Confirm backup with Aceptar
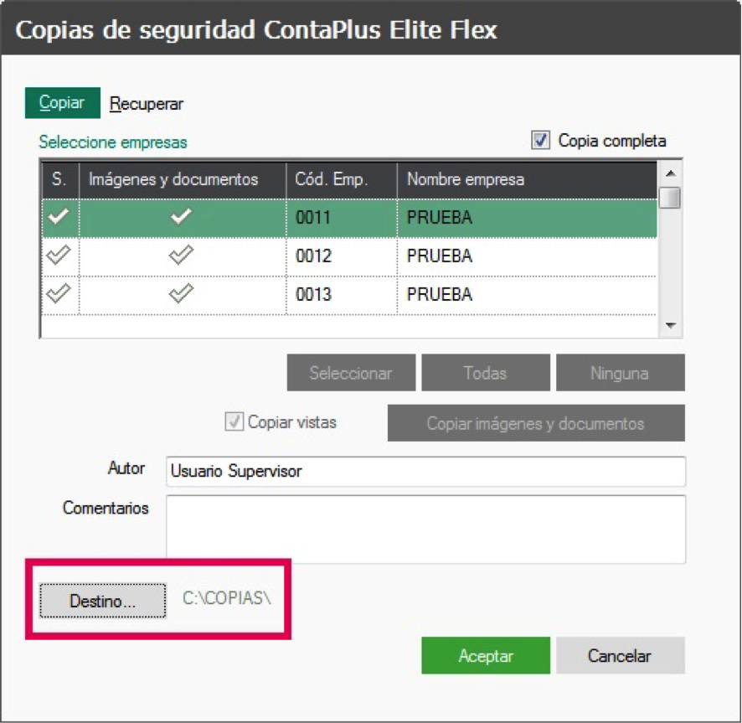The image size is (742, 723). pos(486,655)
